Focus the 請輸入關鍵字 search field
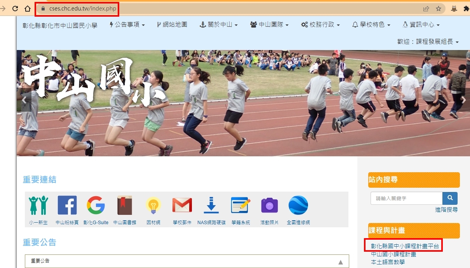The image size is (470, 268). (x=407, y=198)
